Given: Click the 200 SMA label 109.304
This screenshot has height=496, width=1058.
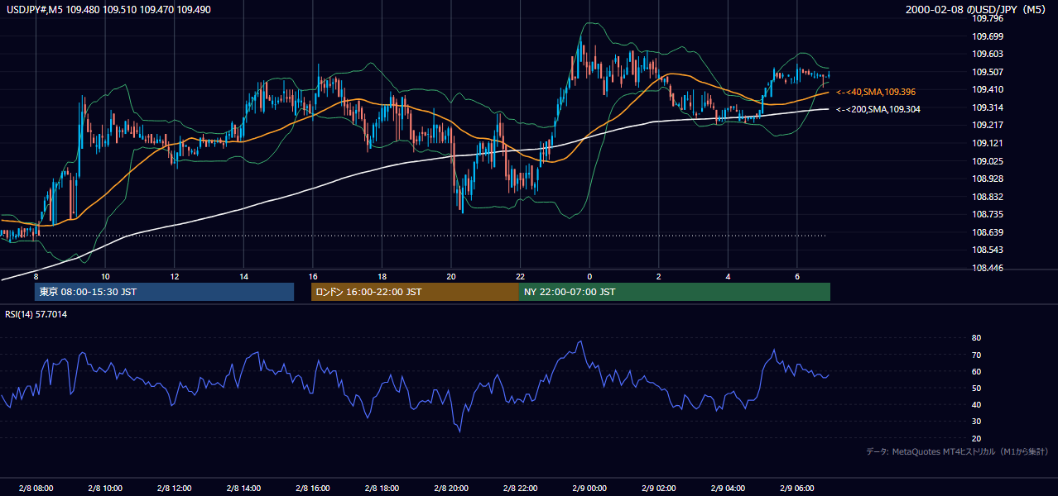Looking at the screenshot, I should (878, 109).
